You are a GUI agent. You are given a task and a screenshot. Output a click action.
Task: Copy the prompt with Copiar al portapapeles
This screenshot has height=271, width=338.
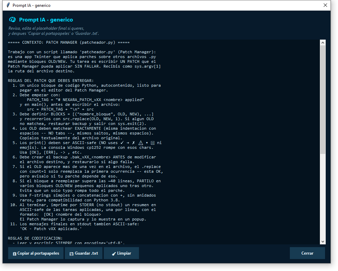(36, 253)
